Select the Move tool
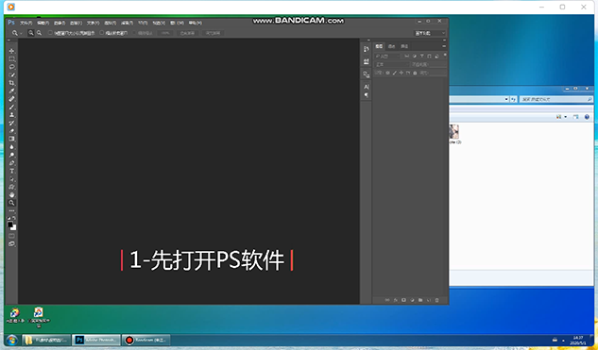 pos(11,51)
